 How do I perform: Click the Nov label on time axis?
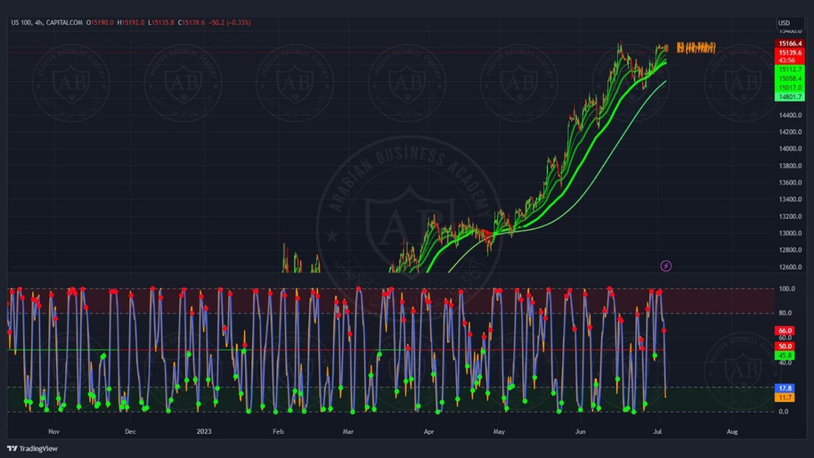point(54,431)
